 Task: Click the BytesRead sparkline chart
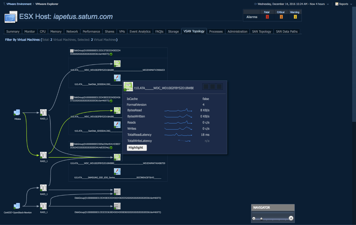(178, 110)
